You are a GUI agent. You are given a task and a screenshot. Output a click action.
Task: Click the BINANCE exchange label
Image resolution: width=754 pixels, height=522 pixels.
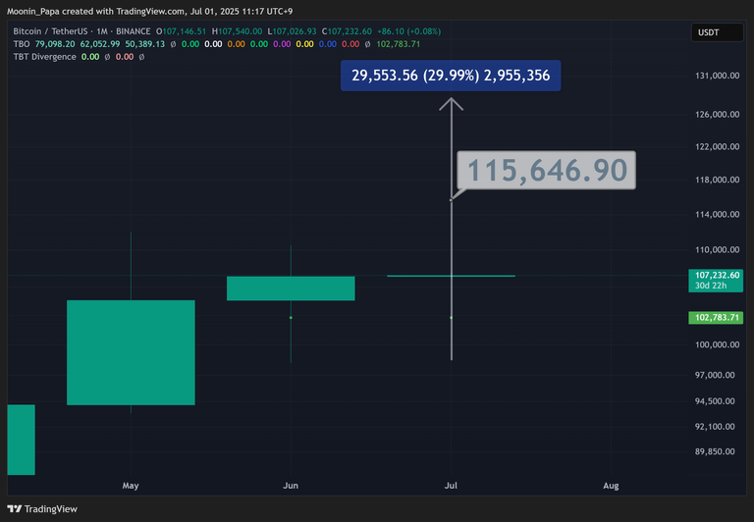point(134,31)
